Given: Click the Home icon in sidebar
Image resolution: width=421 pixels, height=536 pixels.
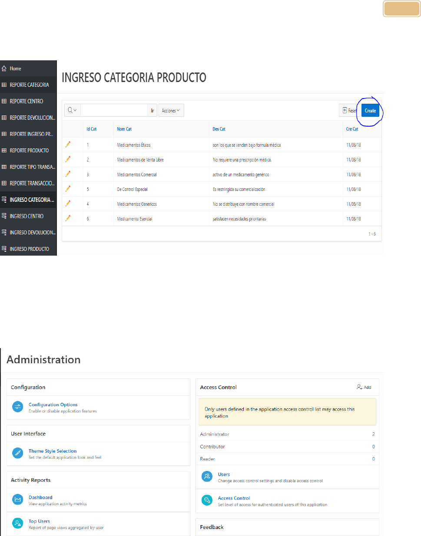Looking at the screenshot, I should click(x=4, y=69).
